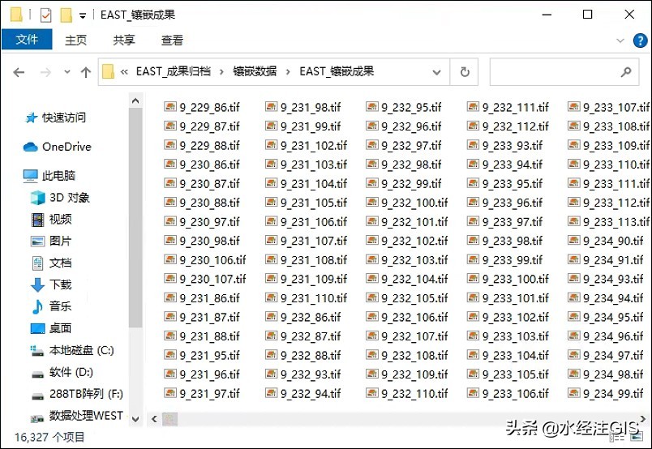Open the 图片 pictures icon

pyautogui.click(x=38, y=242)
